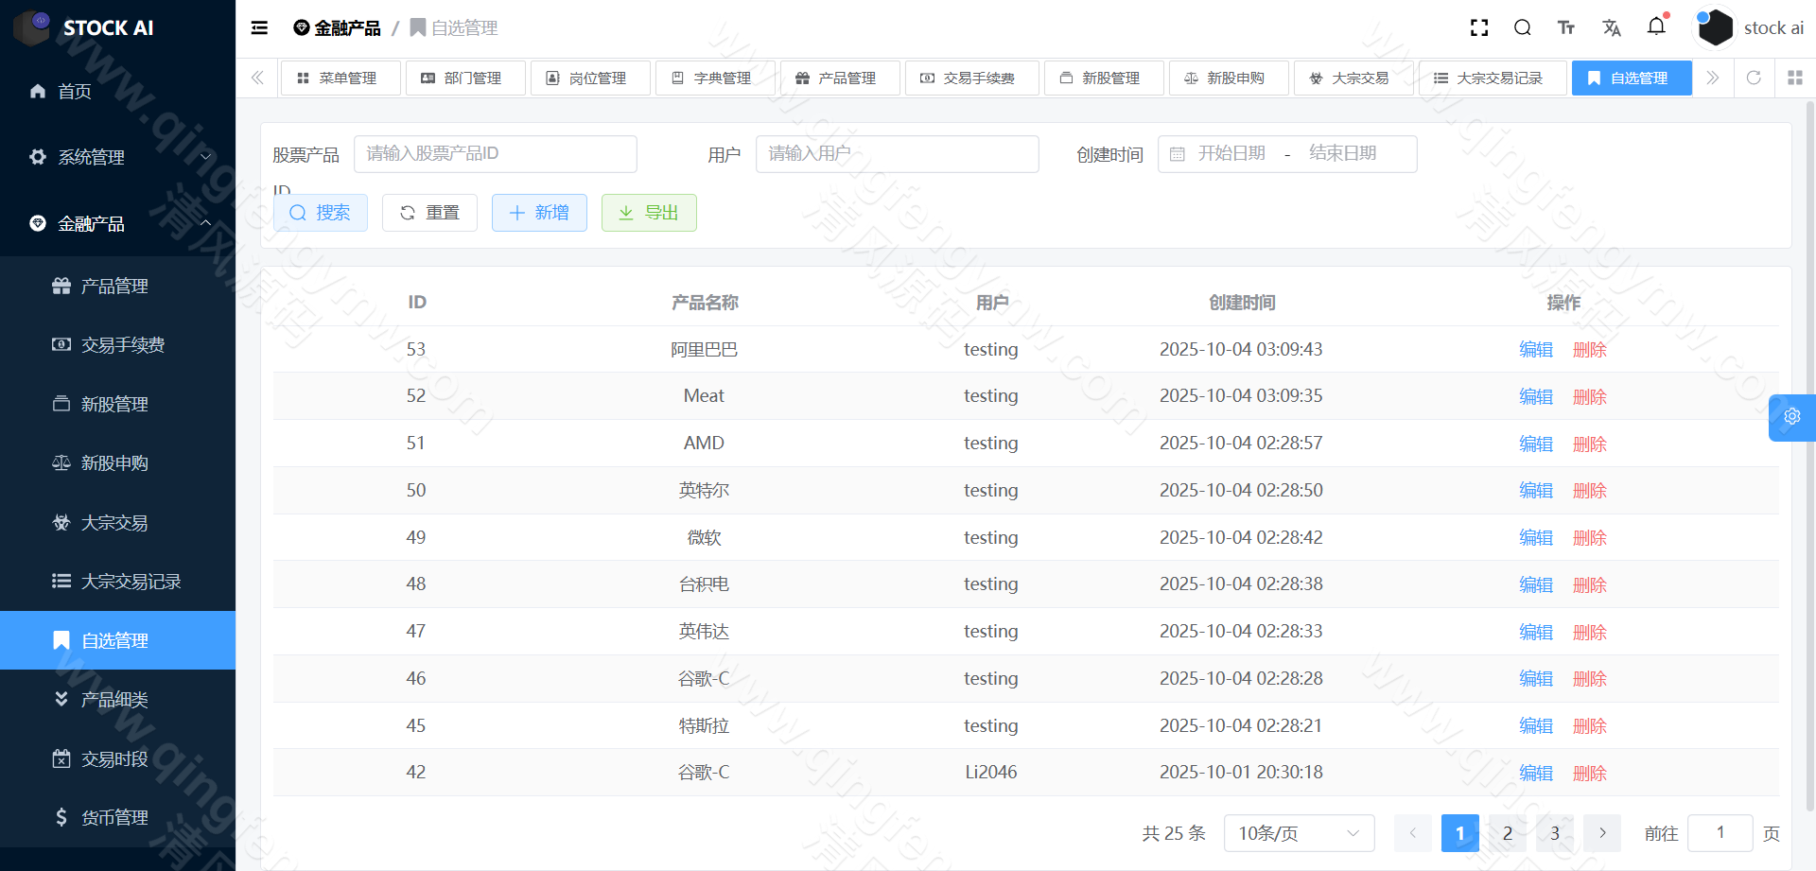Collapse the sidebar with the hamburger icon
This screenshot has height=871, width=1816.
click(258, 27)
